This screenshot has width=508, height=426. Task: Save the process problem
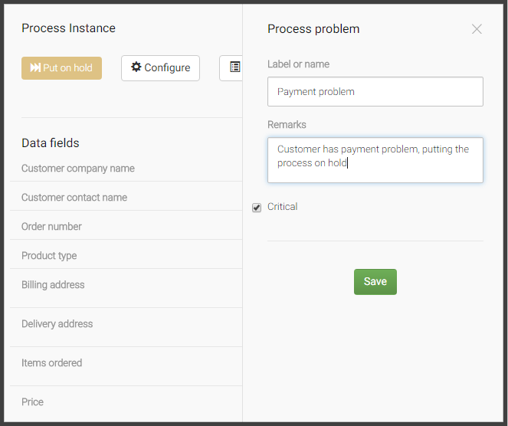pos(375,282)
